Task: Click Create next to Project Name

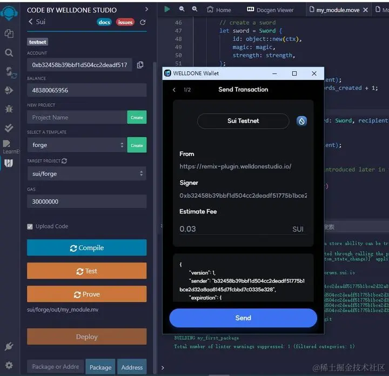Action: (137, 117)
